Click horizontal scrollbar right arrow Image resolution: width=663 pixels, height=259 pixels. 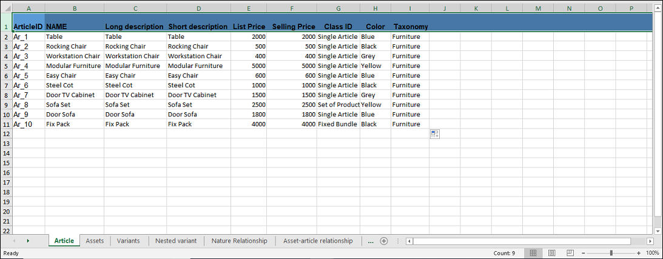[650, 241]
